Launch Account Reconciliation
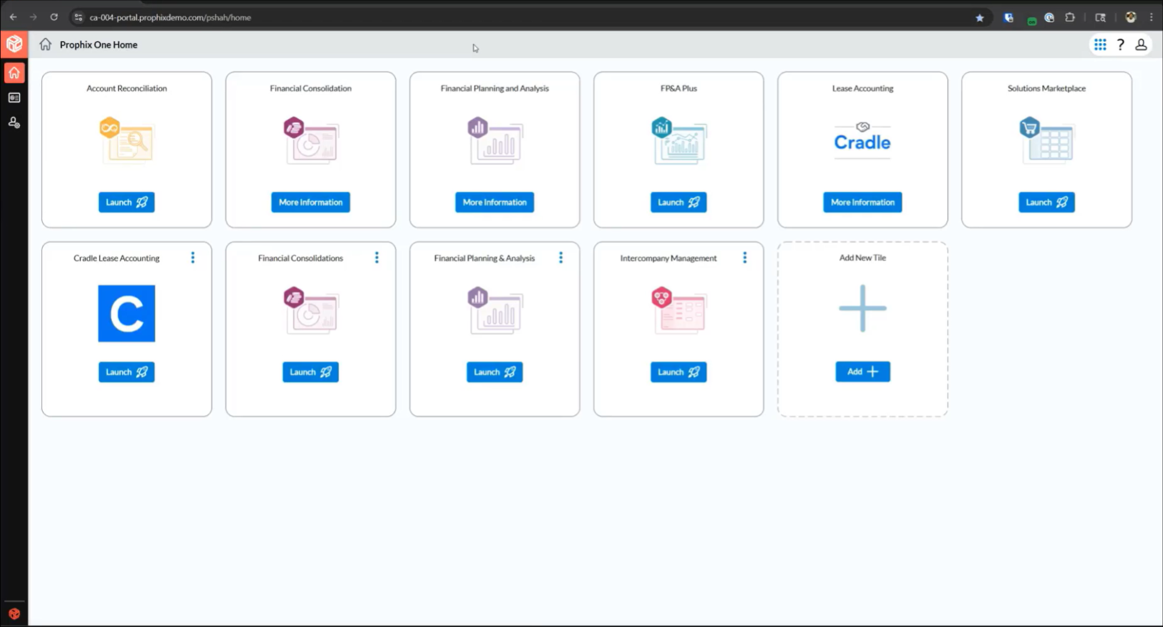 (x=127, y=202)
